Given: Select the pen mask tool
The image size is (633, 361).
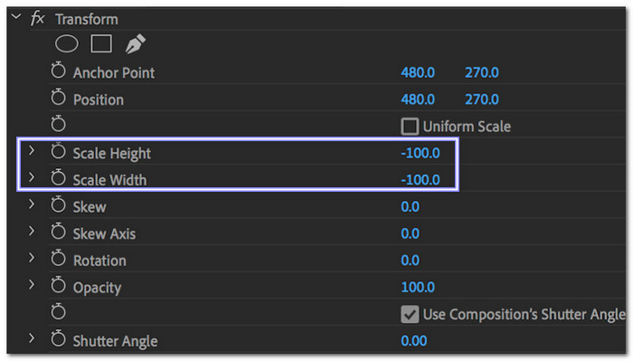Looking at the screenshot, I should click(136, 43).
